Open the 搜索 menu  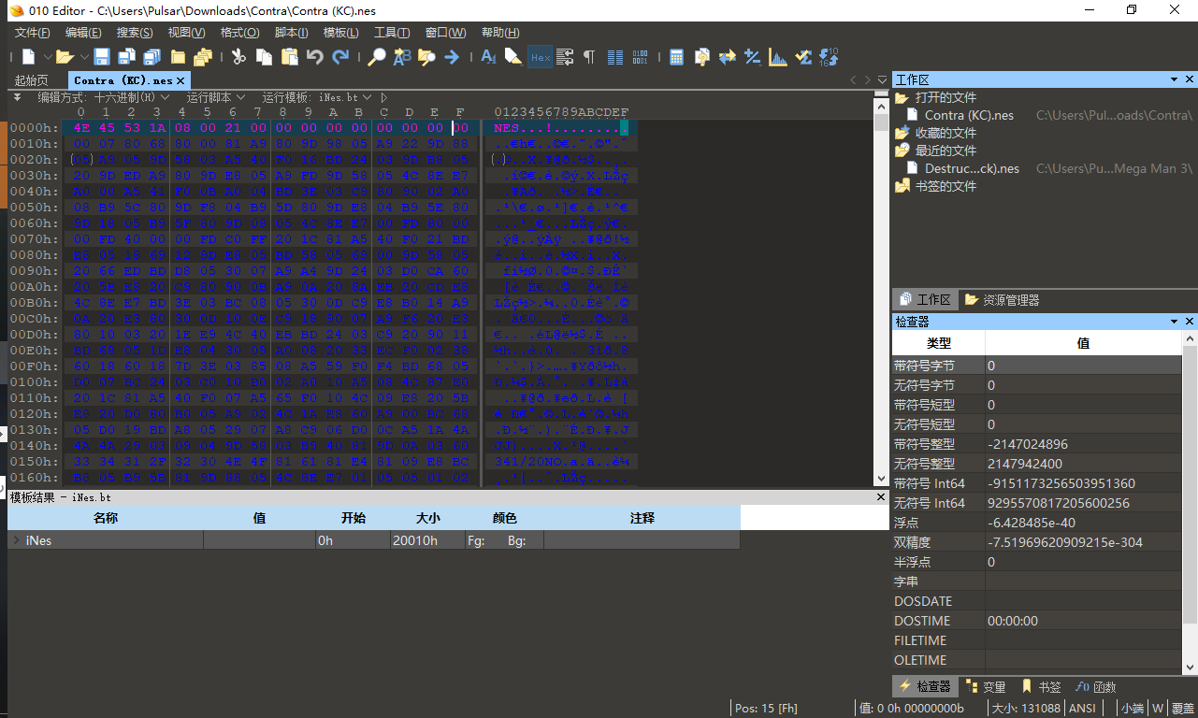coord(135,33)
